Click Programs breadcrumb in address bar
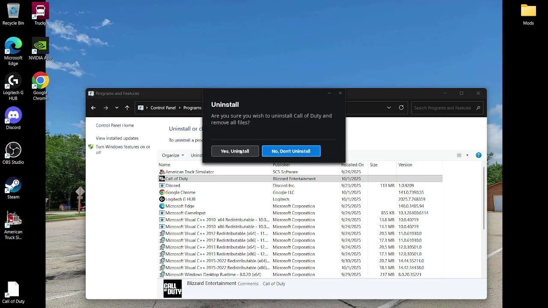 point(192,108)
